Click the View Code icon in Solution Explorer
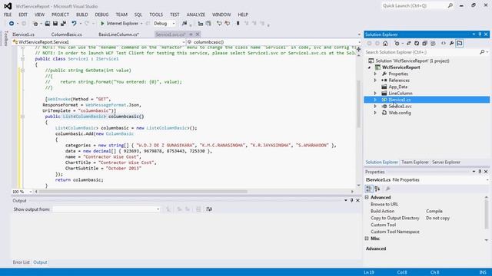 click(x=444, y=44)
